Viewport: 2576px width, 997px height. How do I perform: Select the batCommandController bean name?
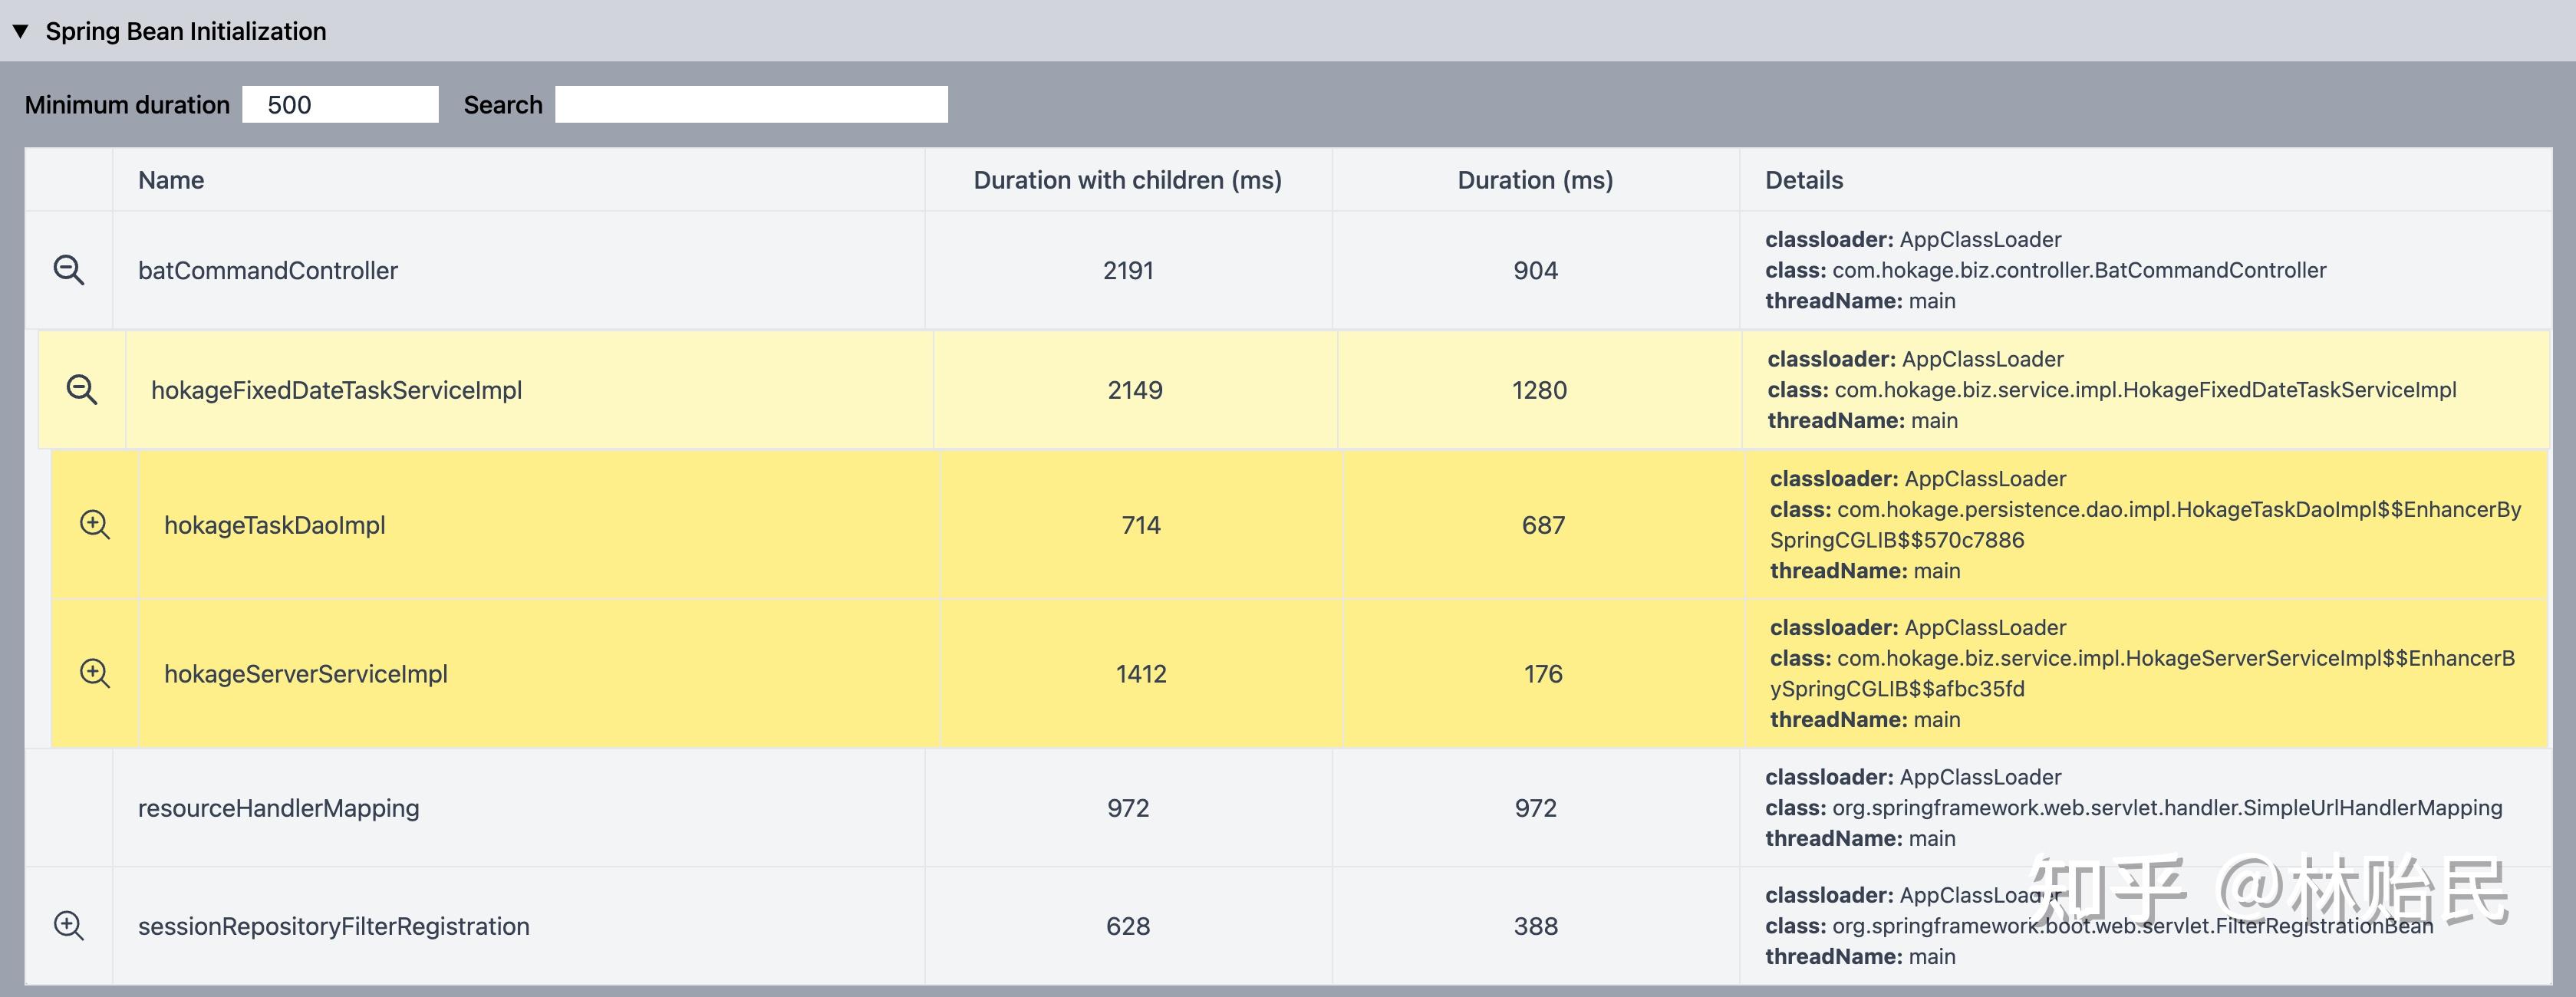(x=267, y=270)
